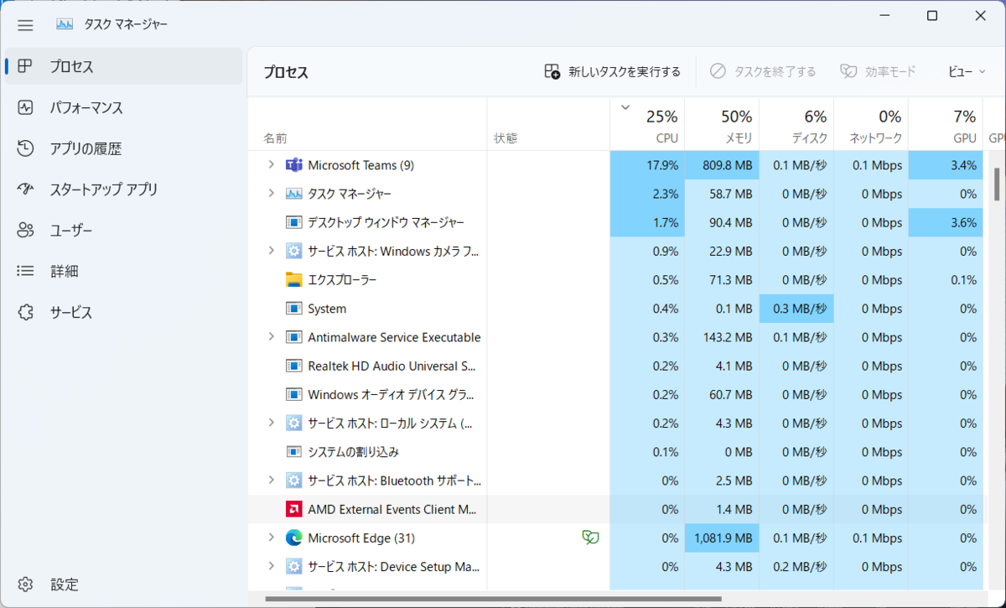Open the hamburger navigation menu icon
This screenshot has width=1006, height=608.
click(25, 25)
